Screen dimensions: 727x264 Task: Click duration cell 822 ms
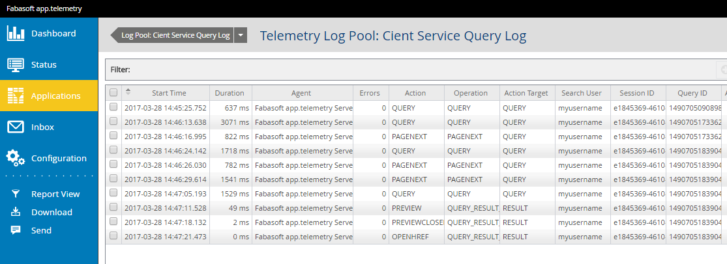coord(230,137)
